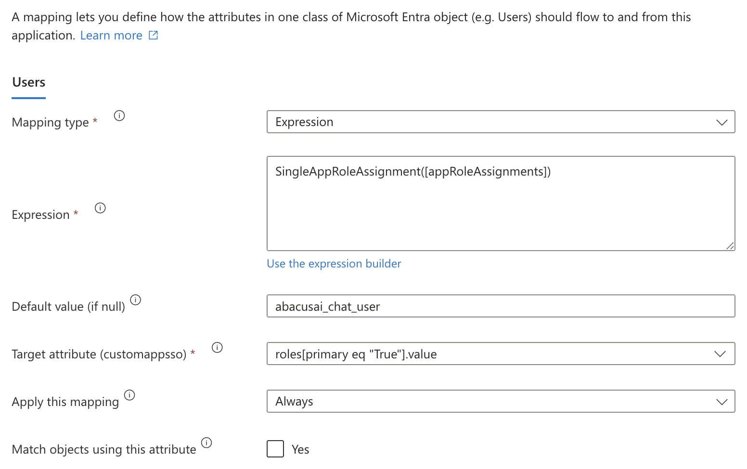The image size is (747, 469).
Task: Select the Users tab
Action: click(x=29, y=83)
